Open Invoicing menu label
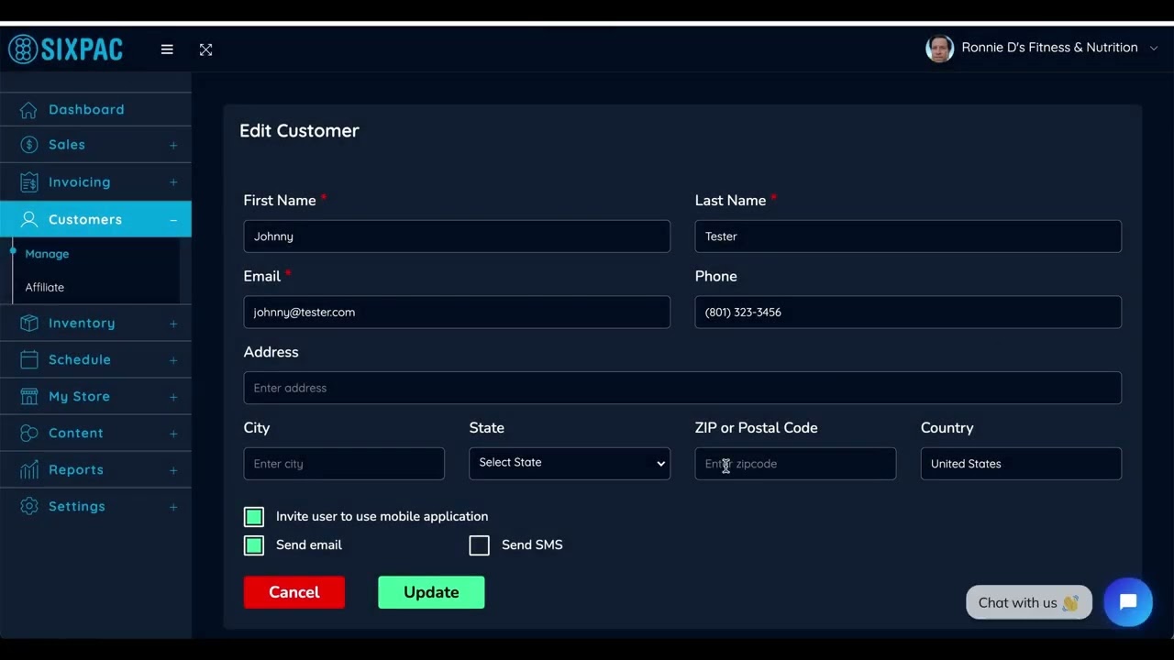 point(80,181)
